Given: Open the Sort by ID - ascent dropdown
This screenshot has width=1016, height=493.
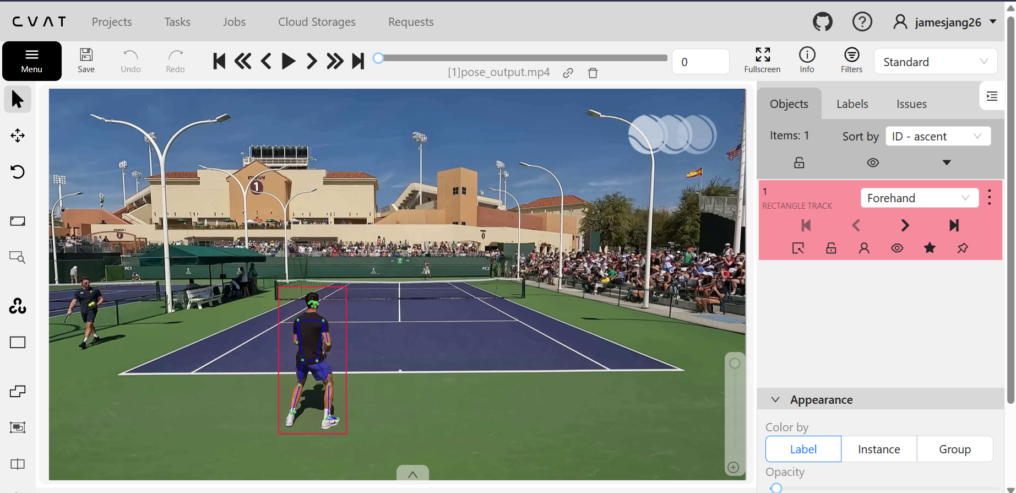Looking at the screenshot, I should pos(937,137).
